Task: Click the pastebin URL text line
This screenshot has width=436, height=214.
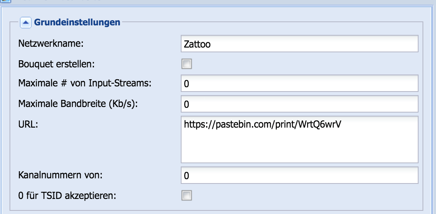Action: [262, 124]
